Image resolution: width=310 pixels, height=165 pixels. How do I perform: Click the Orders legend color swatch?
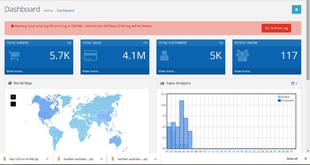pyautogui.click(x=279, y=97)
